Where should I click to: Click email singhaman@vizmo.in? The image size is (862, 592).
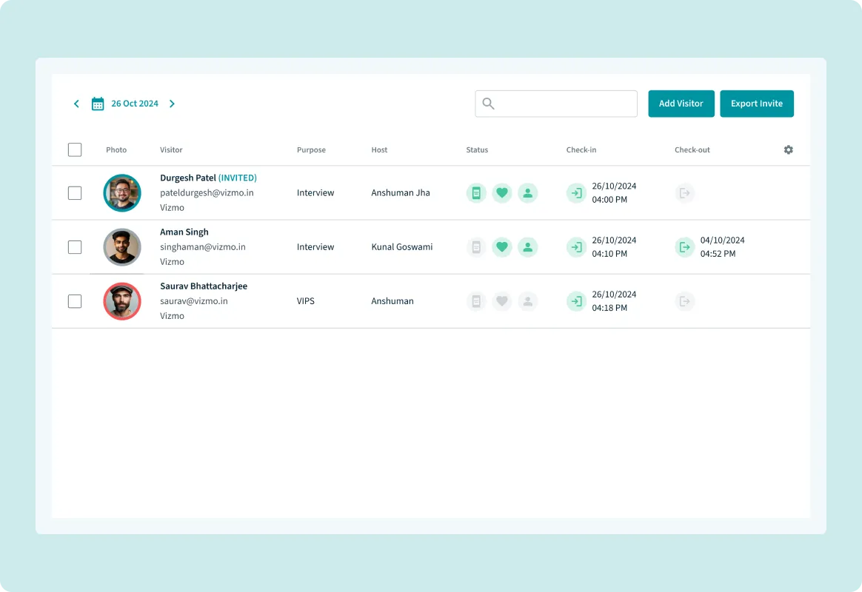[203, 247]
